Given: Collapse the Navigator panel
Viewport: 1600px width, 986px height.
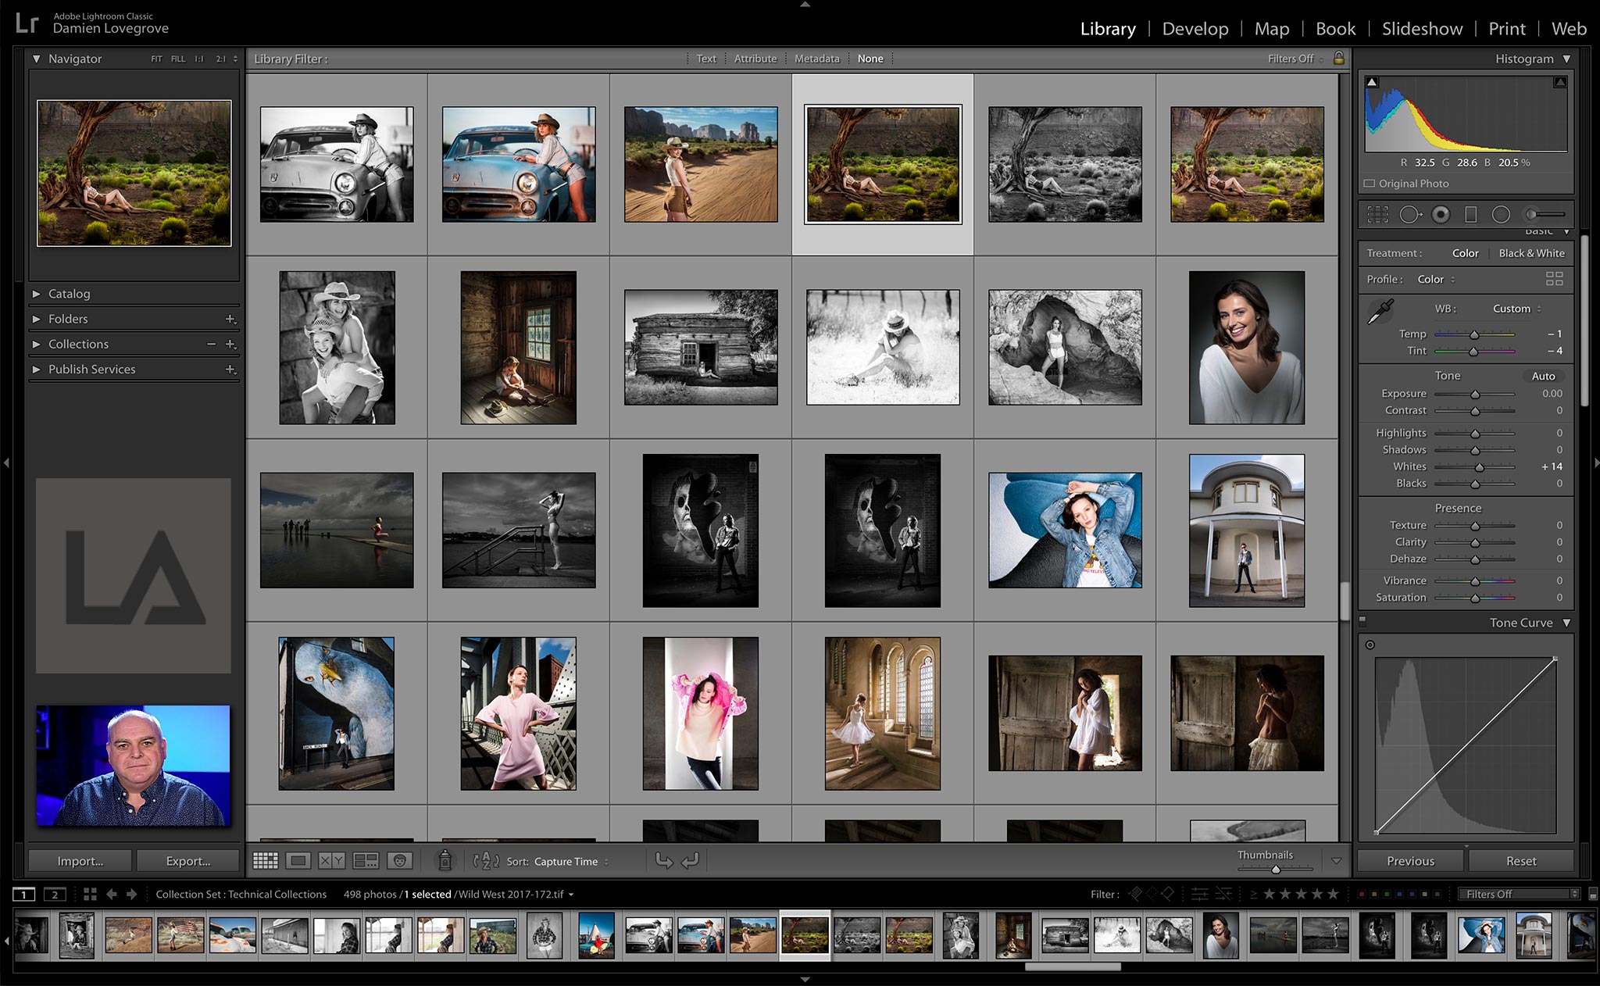Looking at the screenshot, I should [x=37, y=59].
